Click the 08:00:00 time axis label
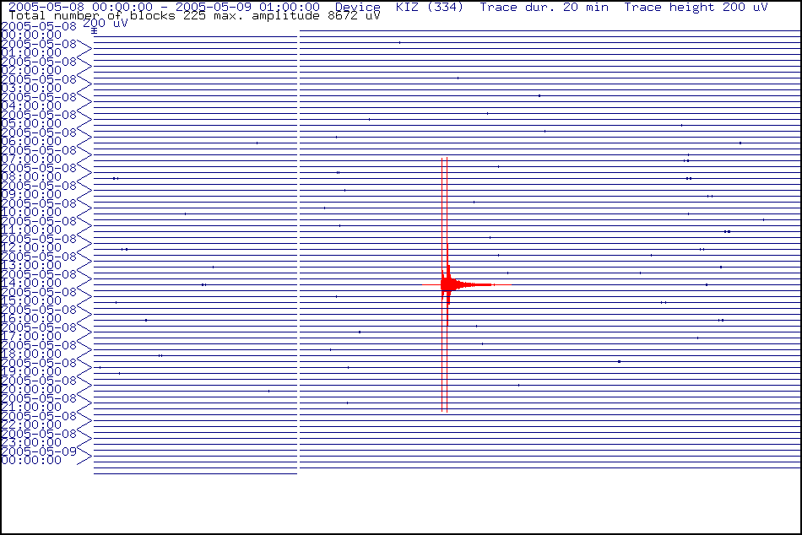Viewport: 802px width, 535px height. point(31,176)
